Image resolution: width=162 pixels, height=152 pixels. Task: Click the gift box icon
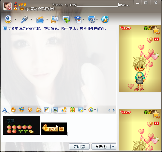[72, 110]
